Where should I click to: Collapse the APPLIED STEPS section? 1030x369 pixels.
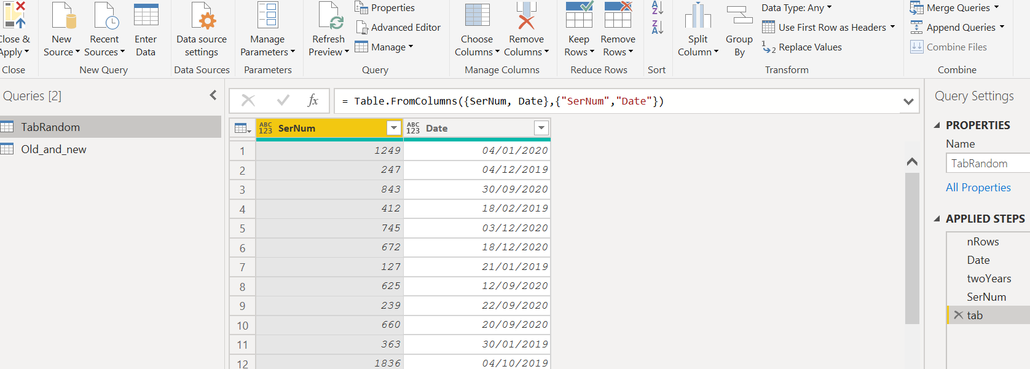(x=937, y=219)
